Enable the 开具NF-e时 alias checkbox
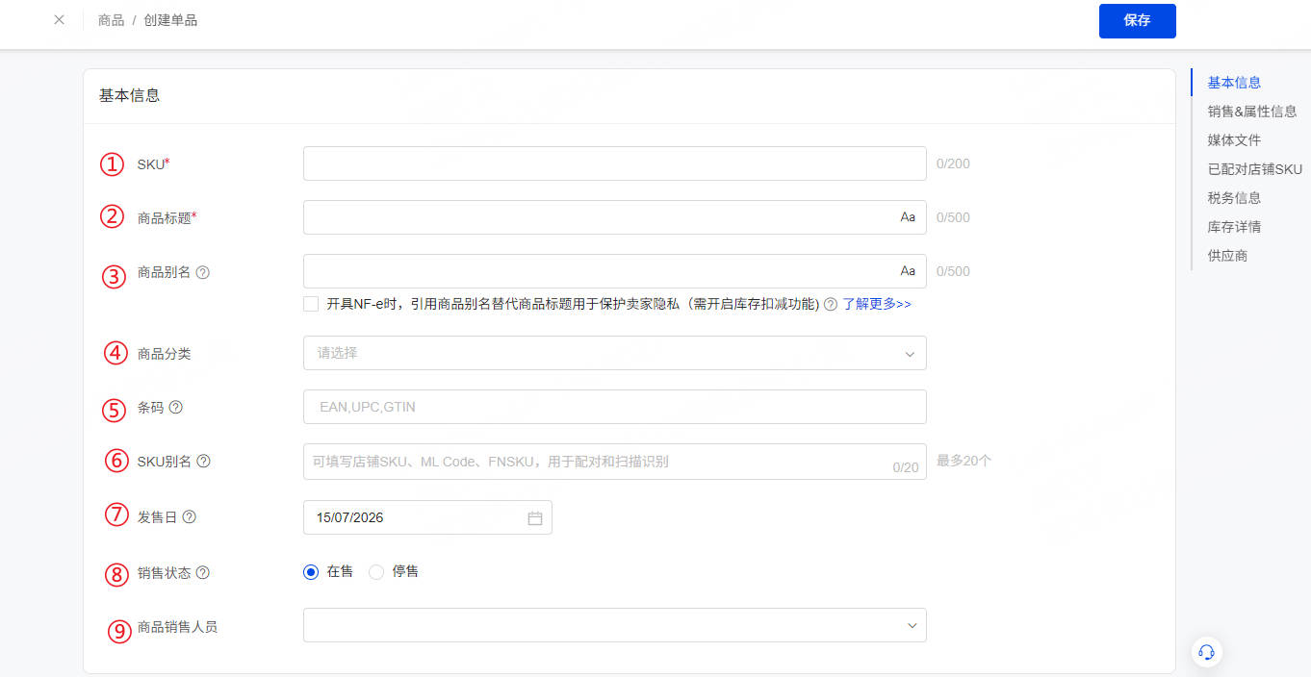The height and width of the screenshot is (677, 1311). click(x=311, y=304)
